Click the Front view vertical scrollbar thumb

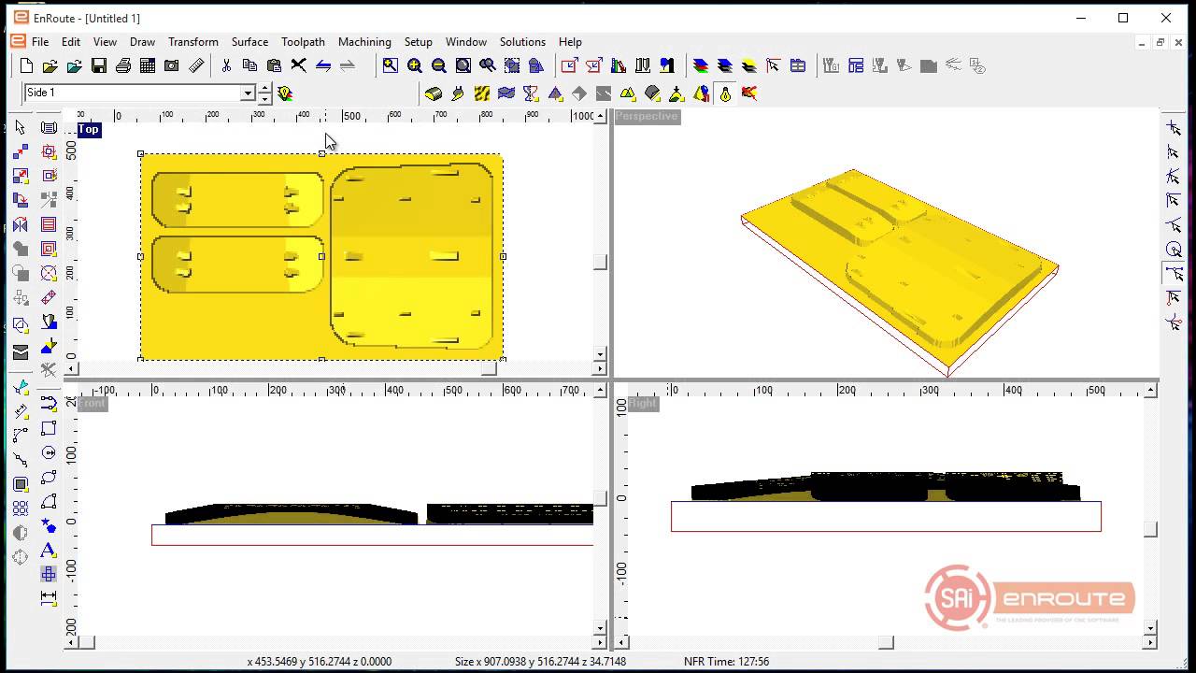600,500
